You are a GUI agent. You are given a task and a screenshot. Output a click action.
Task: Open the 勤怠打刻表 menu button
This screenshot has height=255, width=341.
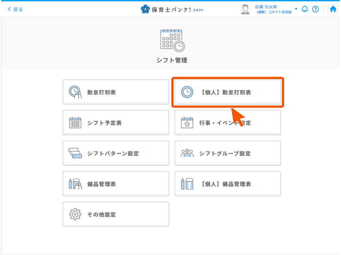[116, 92]
